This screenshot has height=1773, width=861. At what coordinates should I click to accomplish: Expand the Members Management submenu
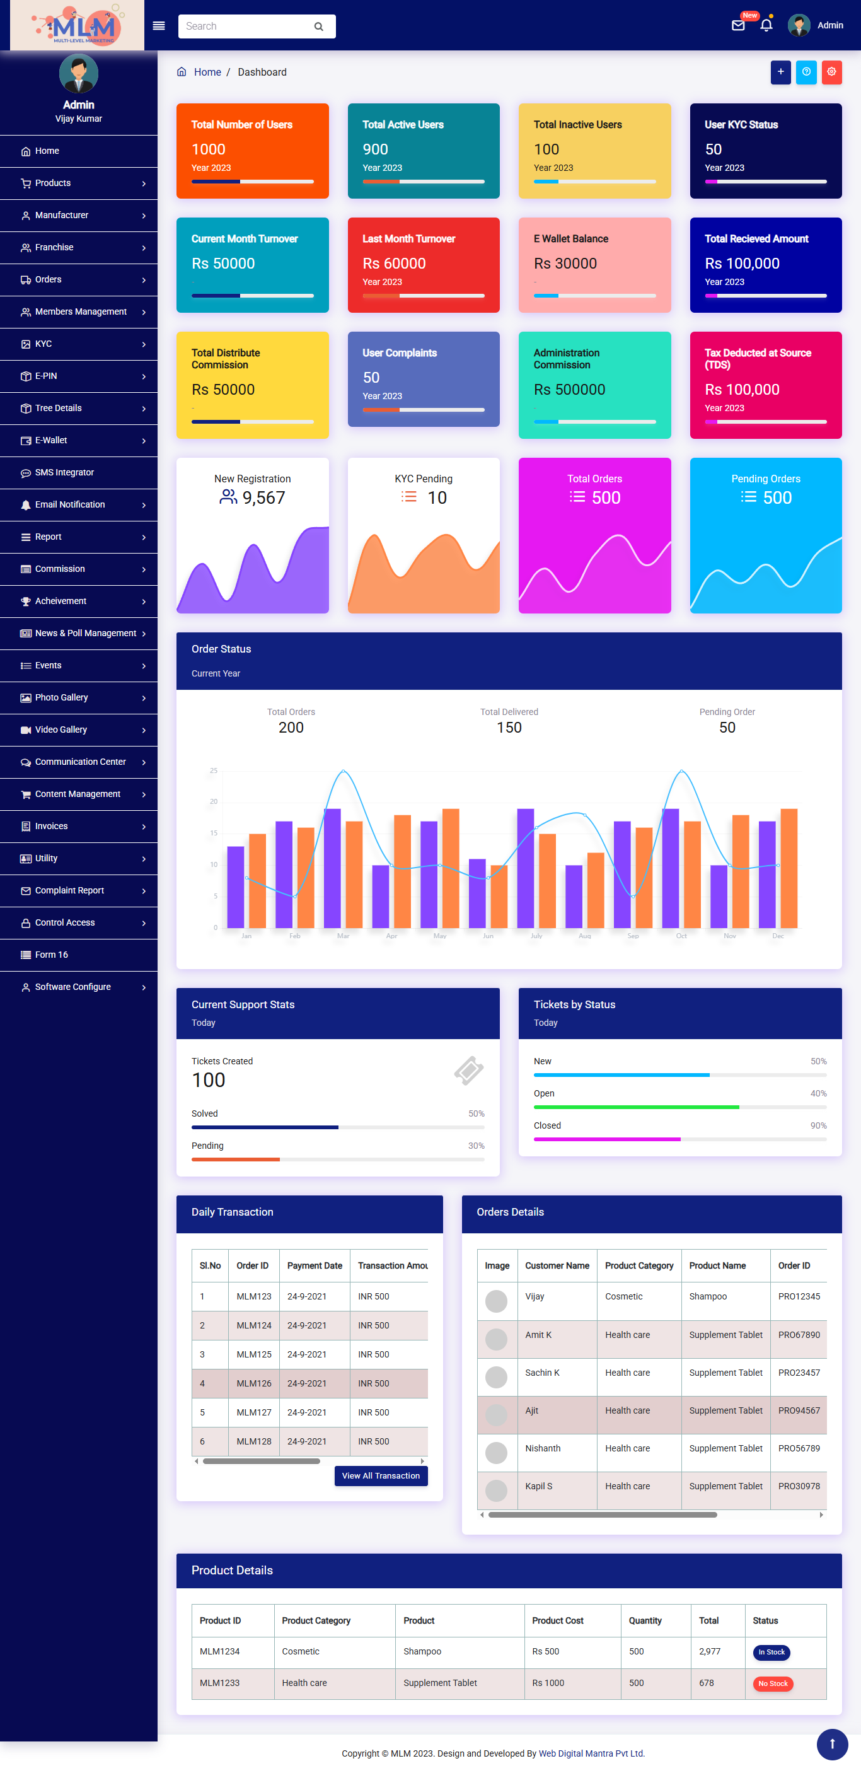pos(78,312)
